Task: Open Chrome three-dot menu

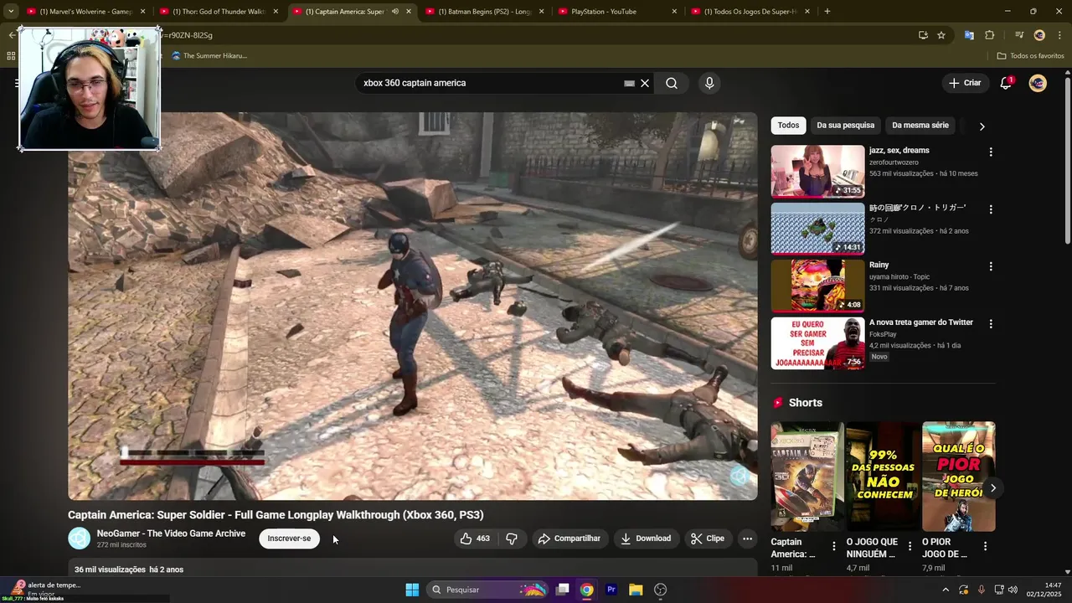Action: coord(1059,35)
